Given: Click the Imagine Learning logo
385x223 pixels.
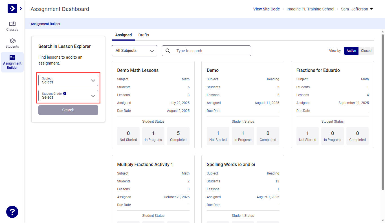Looking at the screenshot, I should tap(12, 8).
